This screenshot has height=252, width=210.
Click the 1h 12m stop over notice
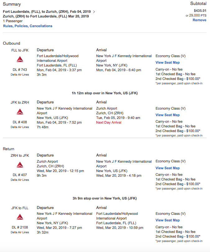click(x=105, y=93)
